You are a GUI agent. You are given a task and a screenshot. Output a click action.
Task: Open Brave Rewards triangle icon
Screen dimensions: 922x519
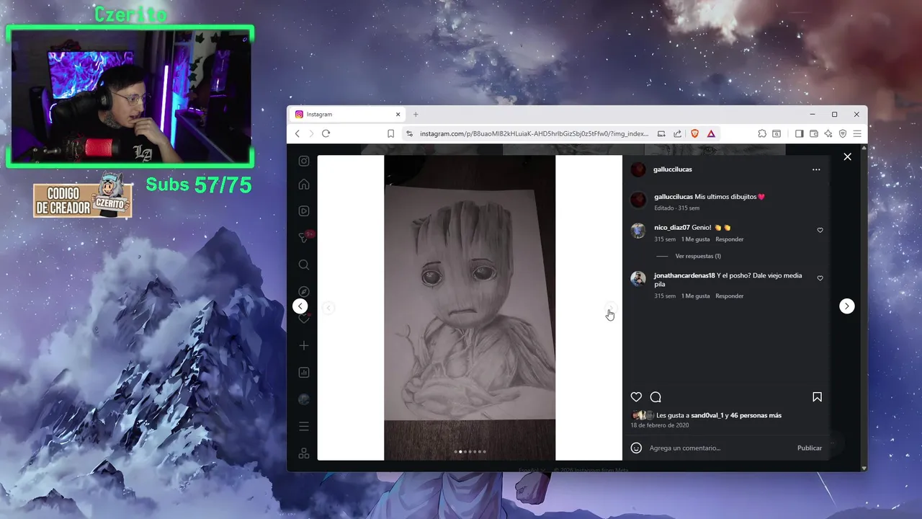[711, 133]
